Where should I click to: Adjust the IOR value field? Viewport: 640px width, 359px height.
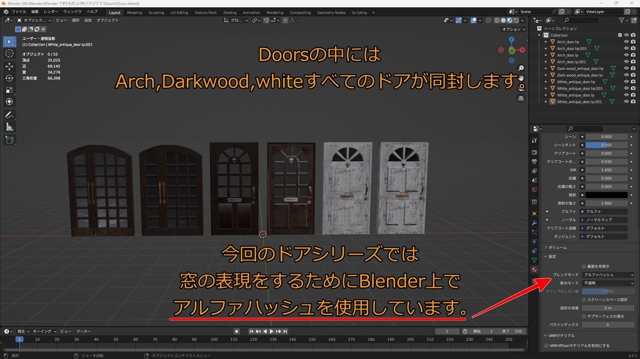(x=606, y=170)
